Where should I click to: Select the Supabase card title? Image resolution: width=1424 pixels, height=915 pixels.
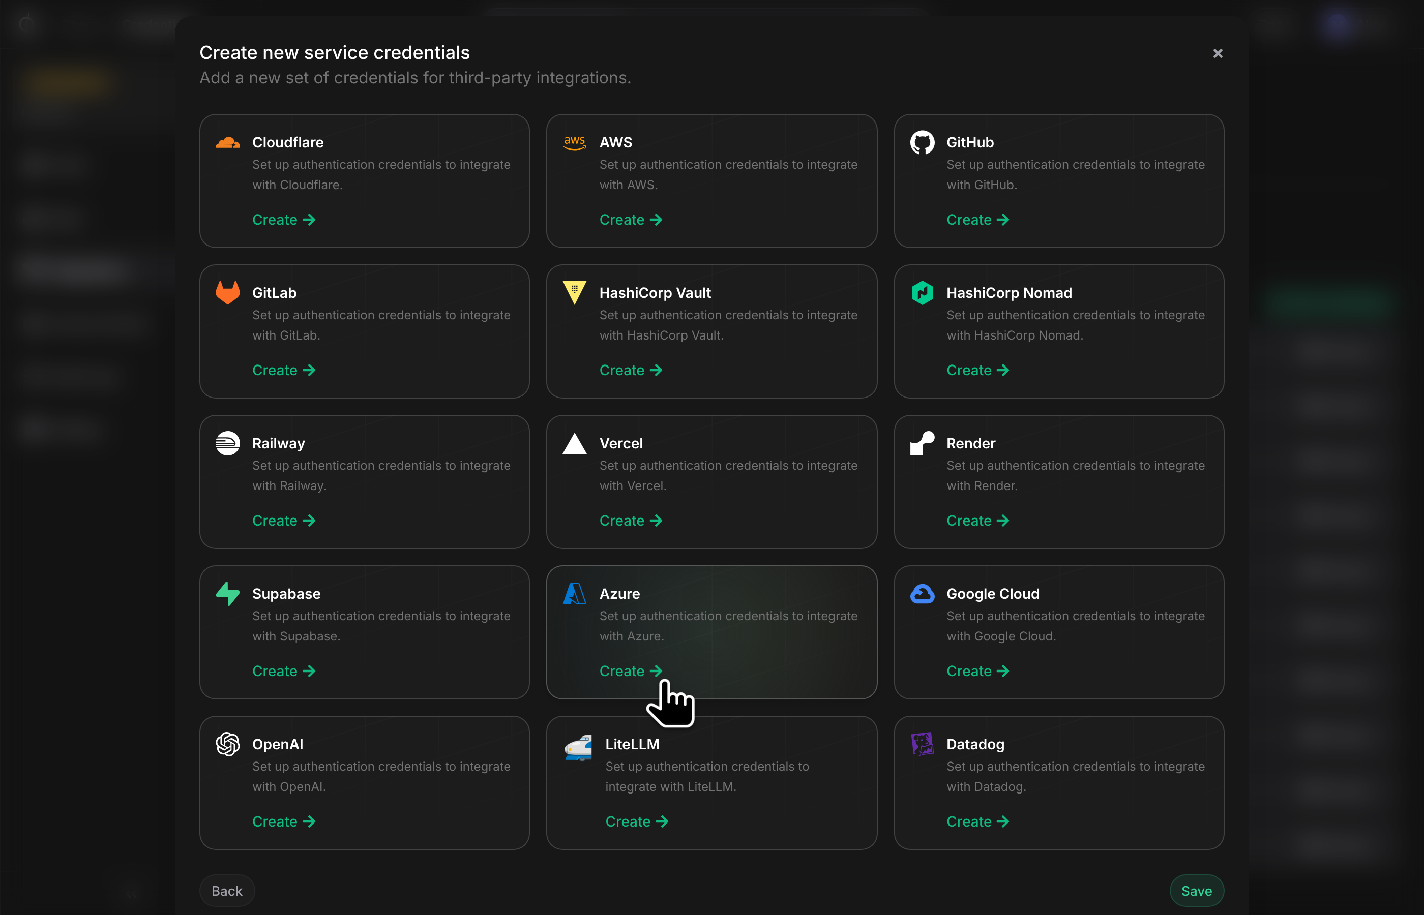[x=286, y=594]
